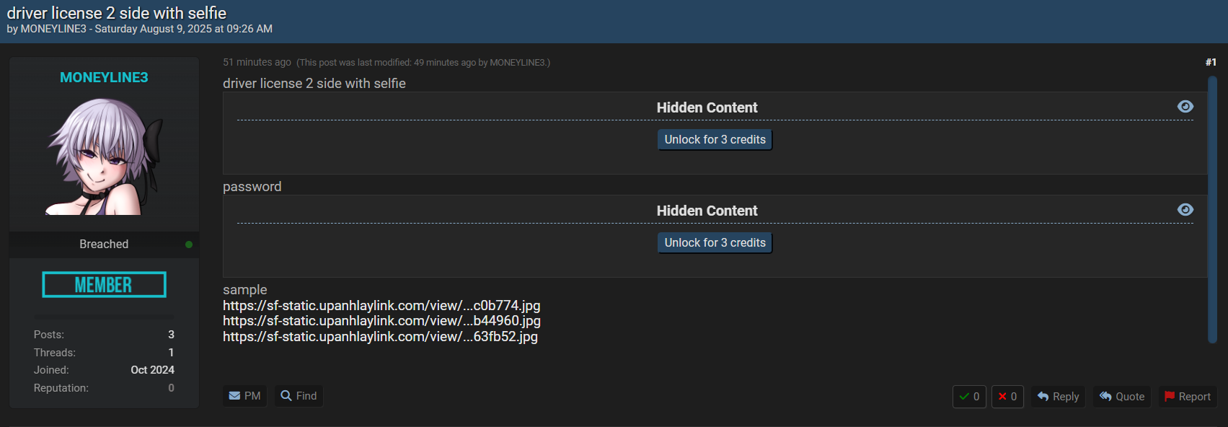Report the post with the flag button
Screen dimensions: 1228x427
(x=1187, y=397)
